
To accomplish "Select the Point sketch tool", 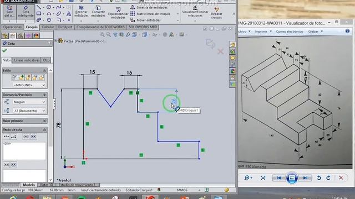I will tap(69, 20).
